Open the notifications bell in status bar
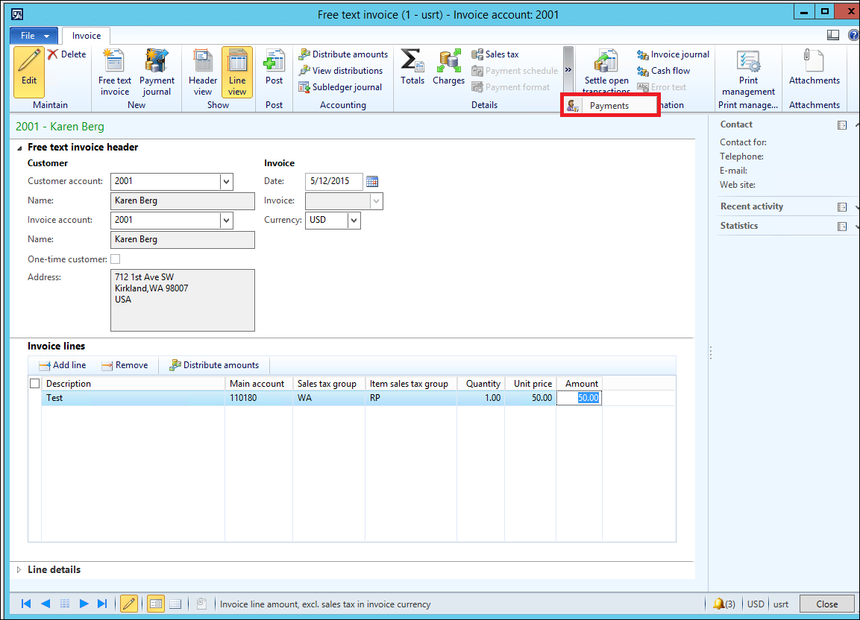The width and height of the screenshot is (860, 620). coord(718,604)
